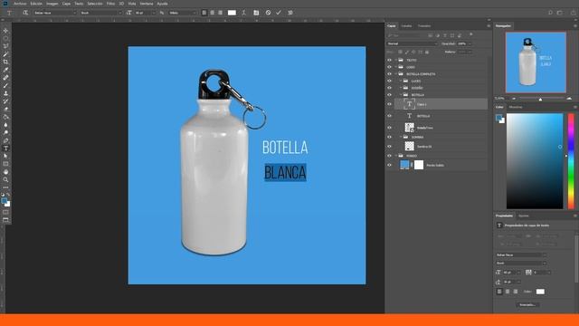Toggle text orientation in options bar
Screen dimensions: 579x326
click(25, 13)
